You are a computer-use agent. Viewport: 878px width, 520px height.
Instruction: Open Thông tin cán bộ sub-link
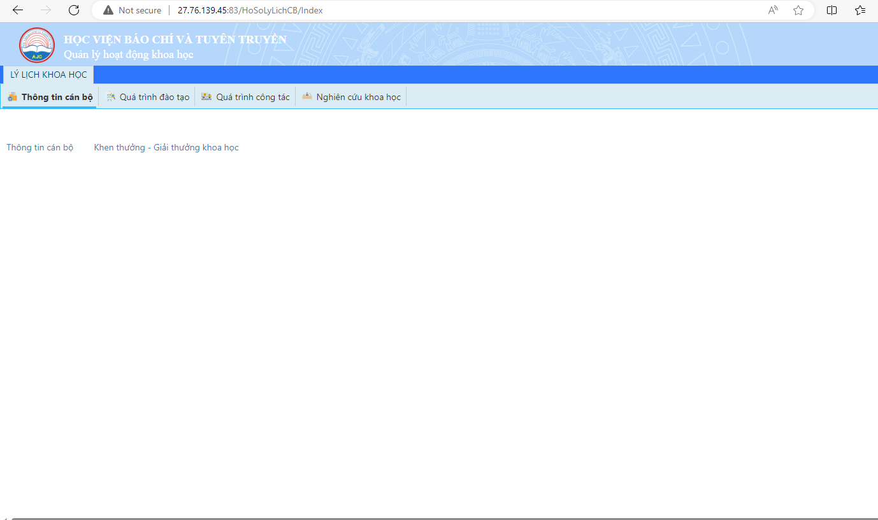[x=40, y=147]
